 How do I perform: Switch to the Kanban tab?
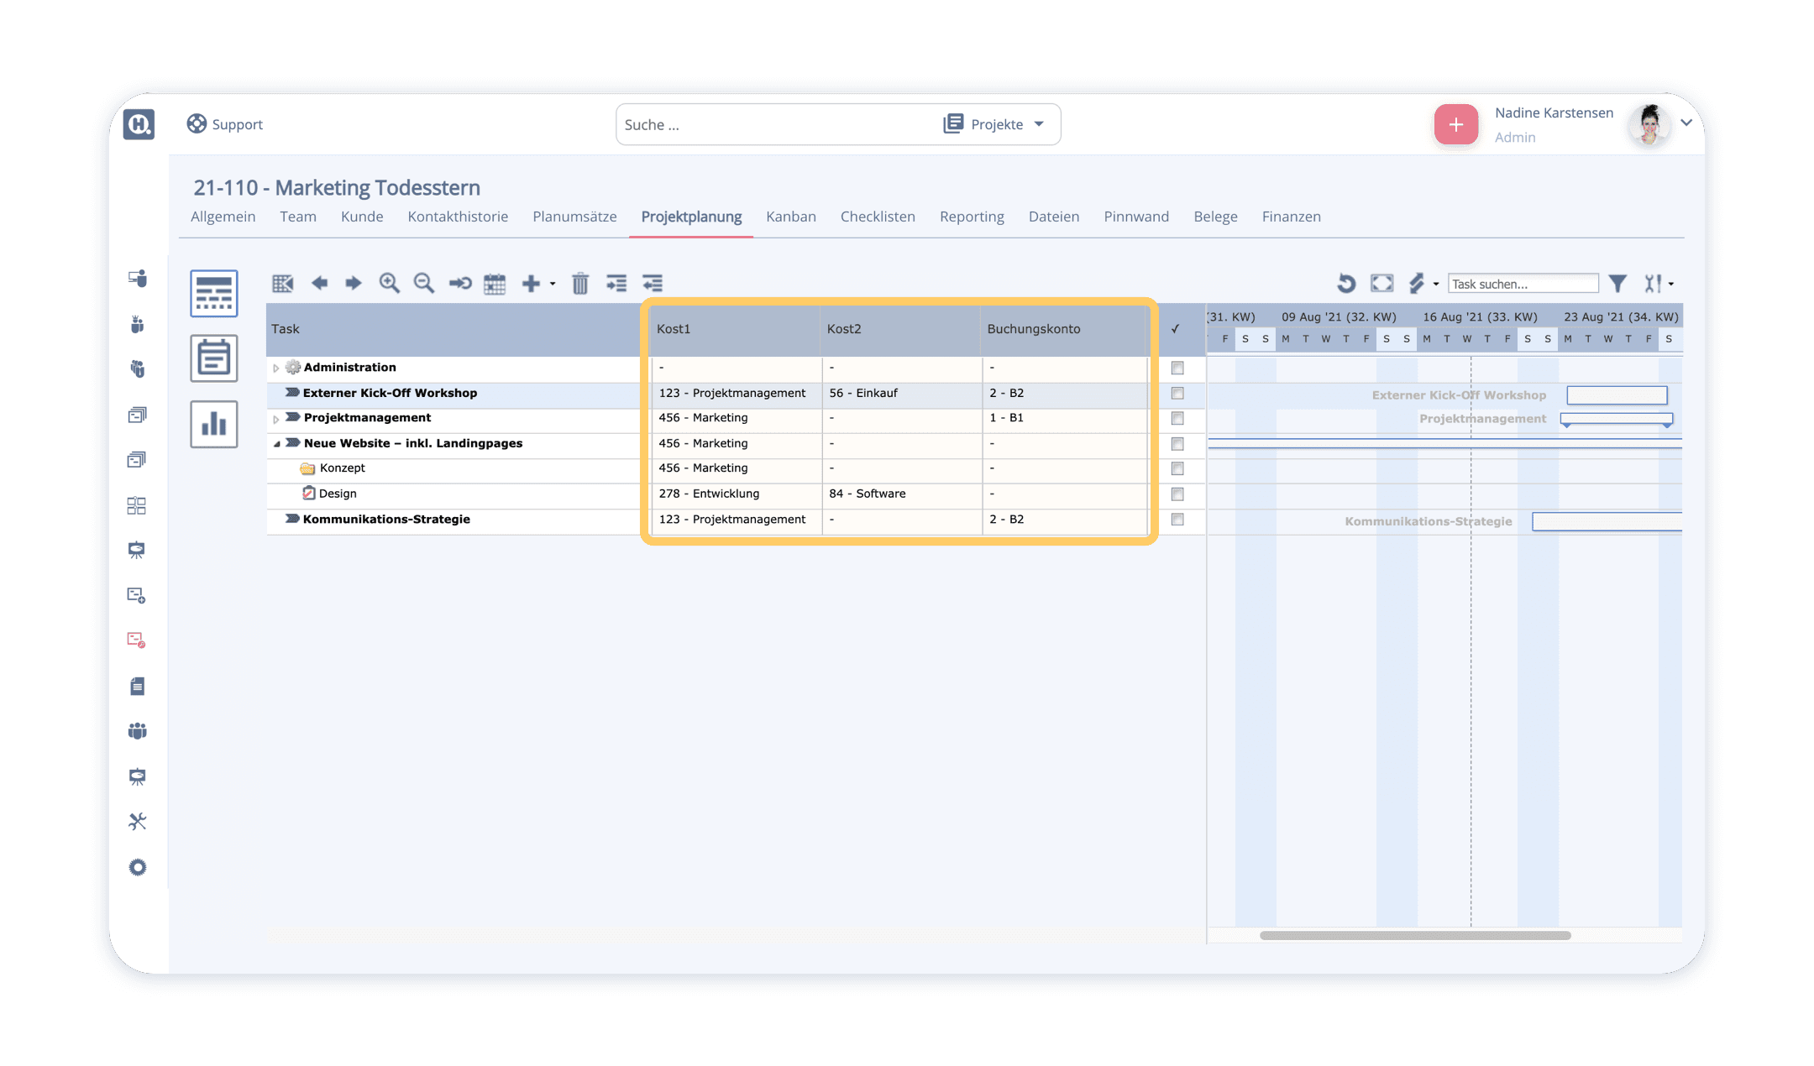pyautogui.click(x=790, y=217)
